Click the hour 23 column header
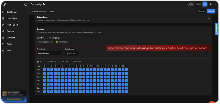 pyautogui.click(x=127, y=66)
